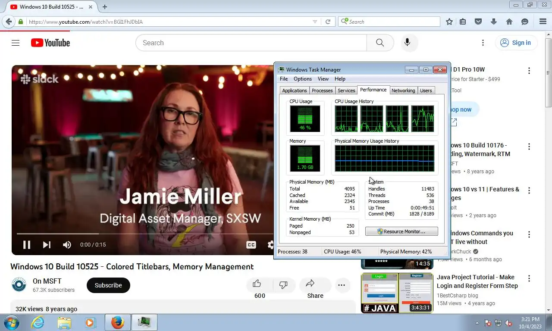Image resolution: width=552 pixels, height=331 pixels.
Task: Open more actions ellipsis under video
Action: 342,285
